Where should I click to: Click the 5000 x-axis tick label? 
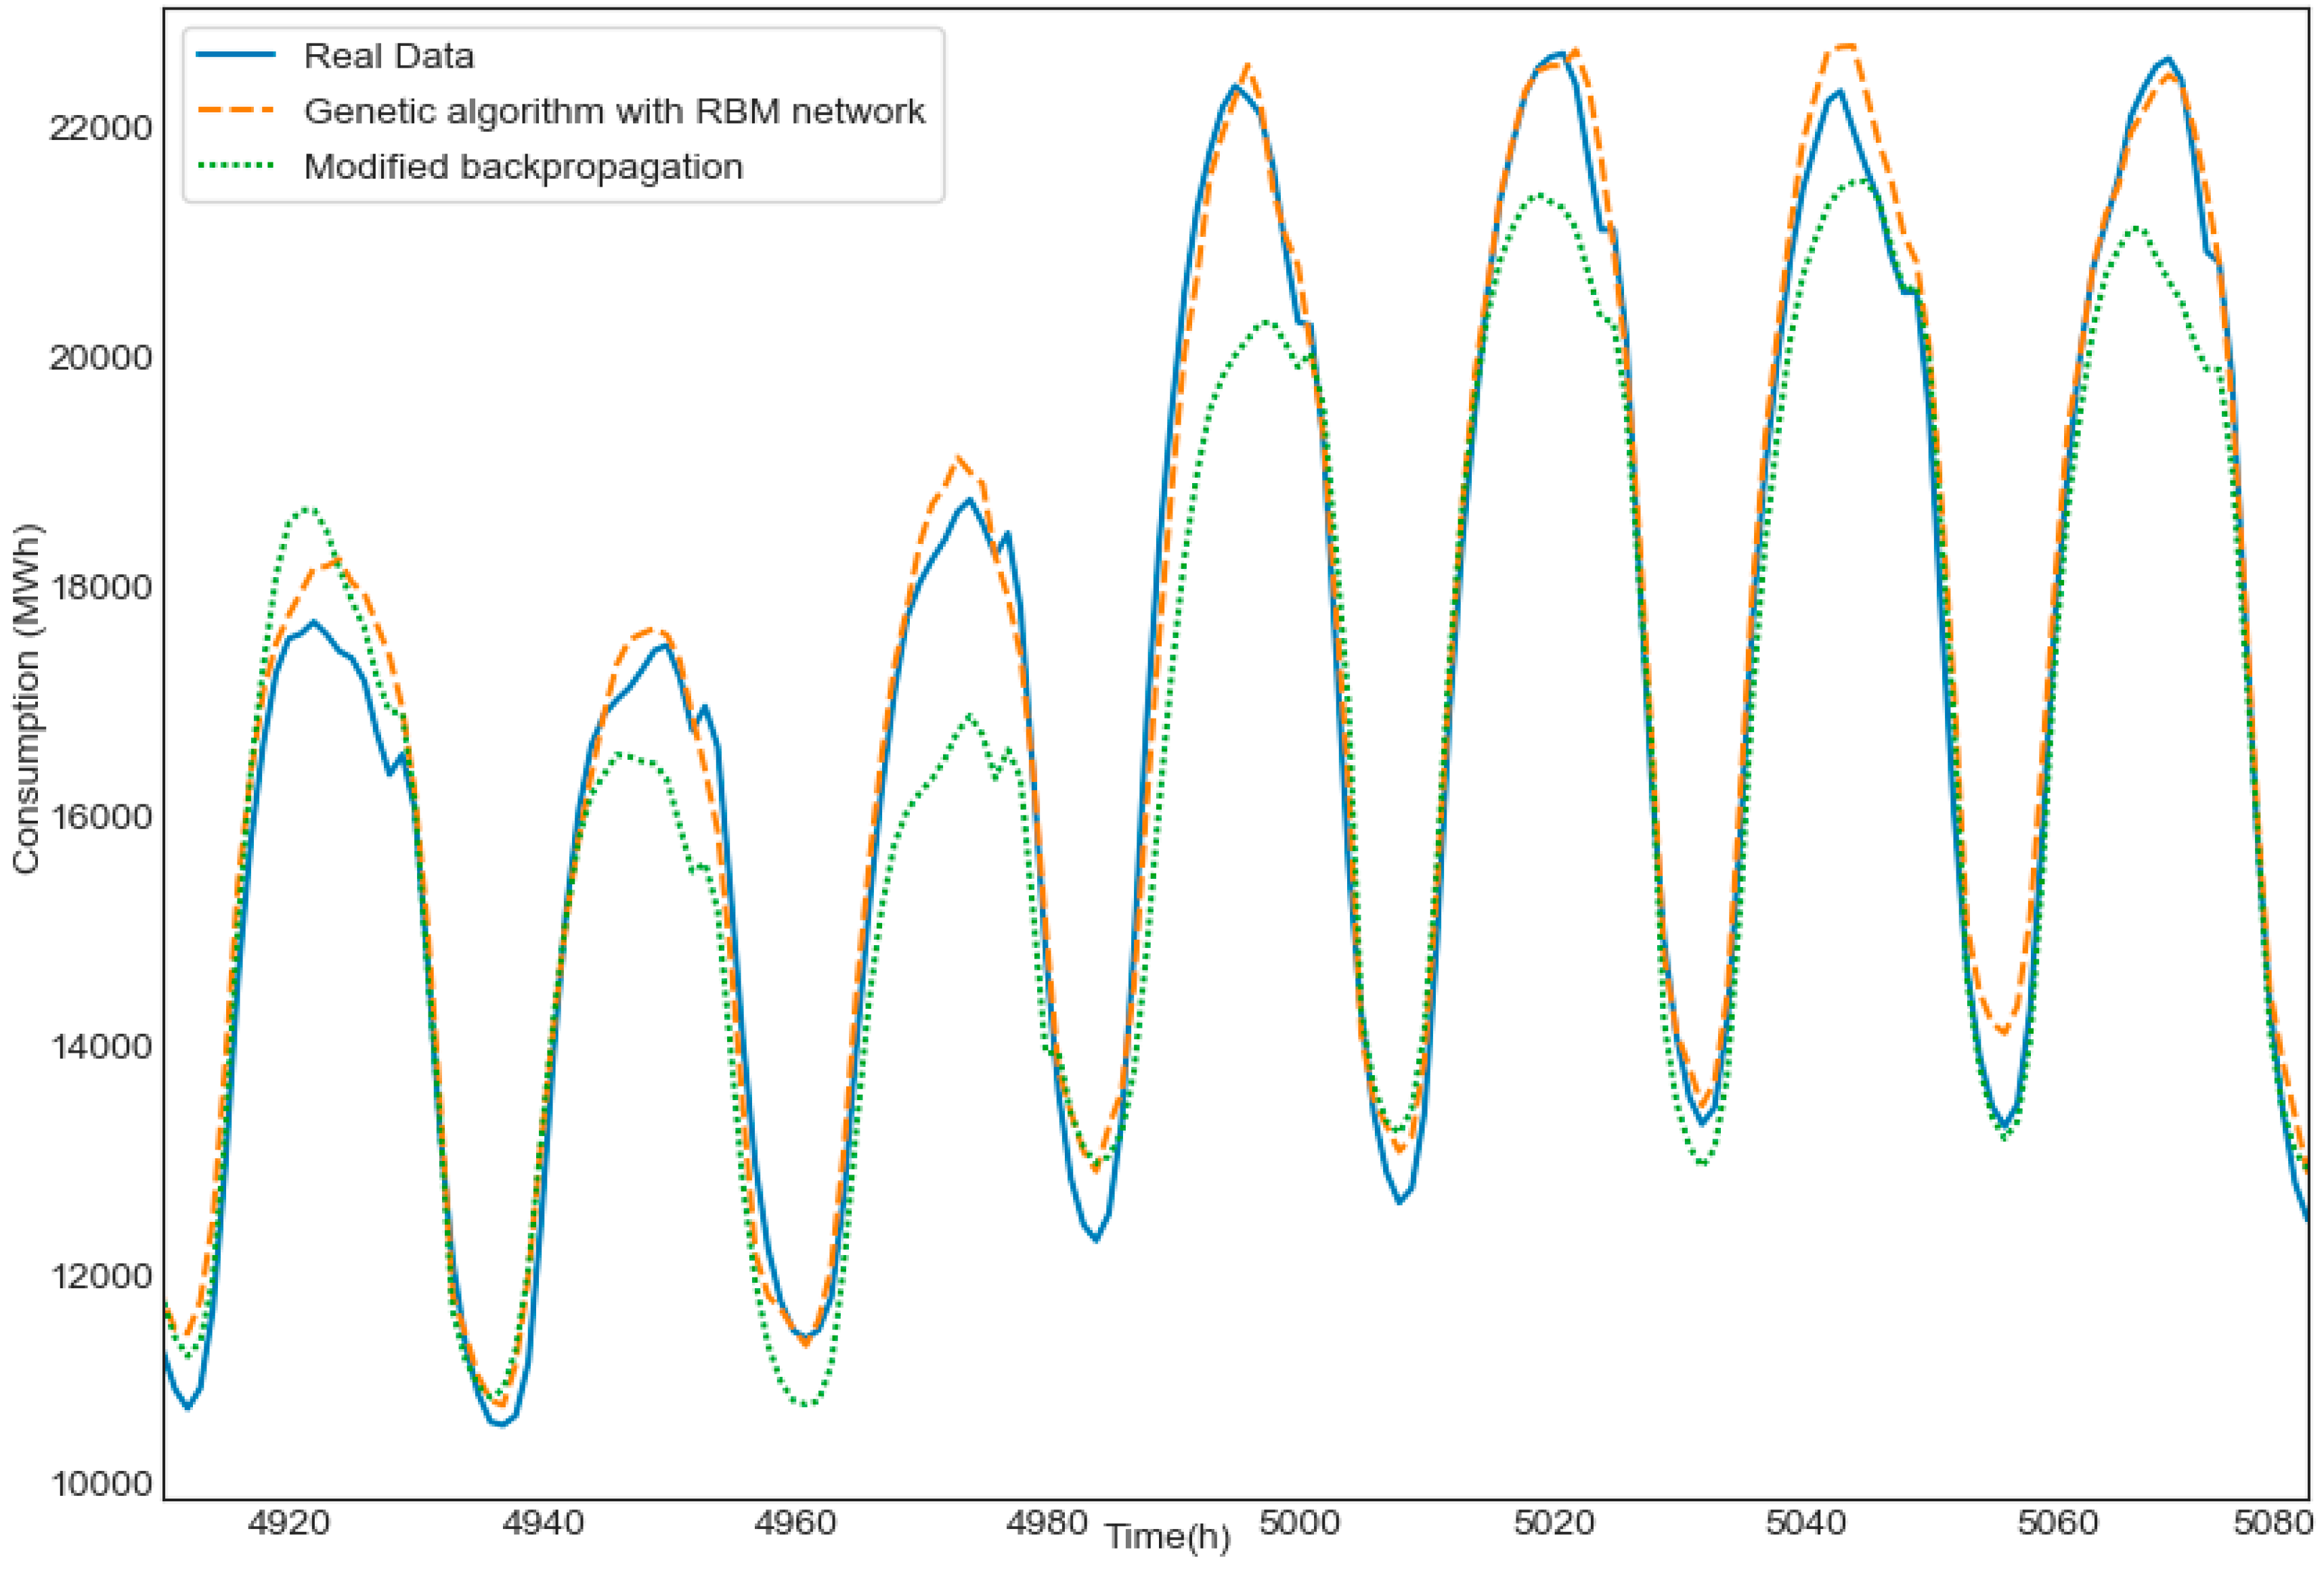1299,1523
